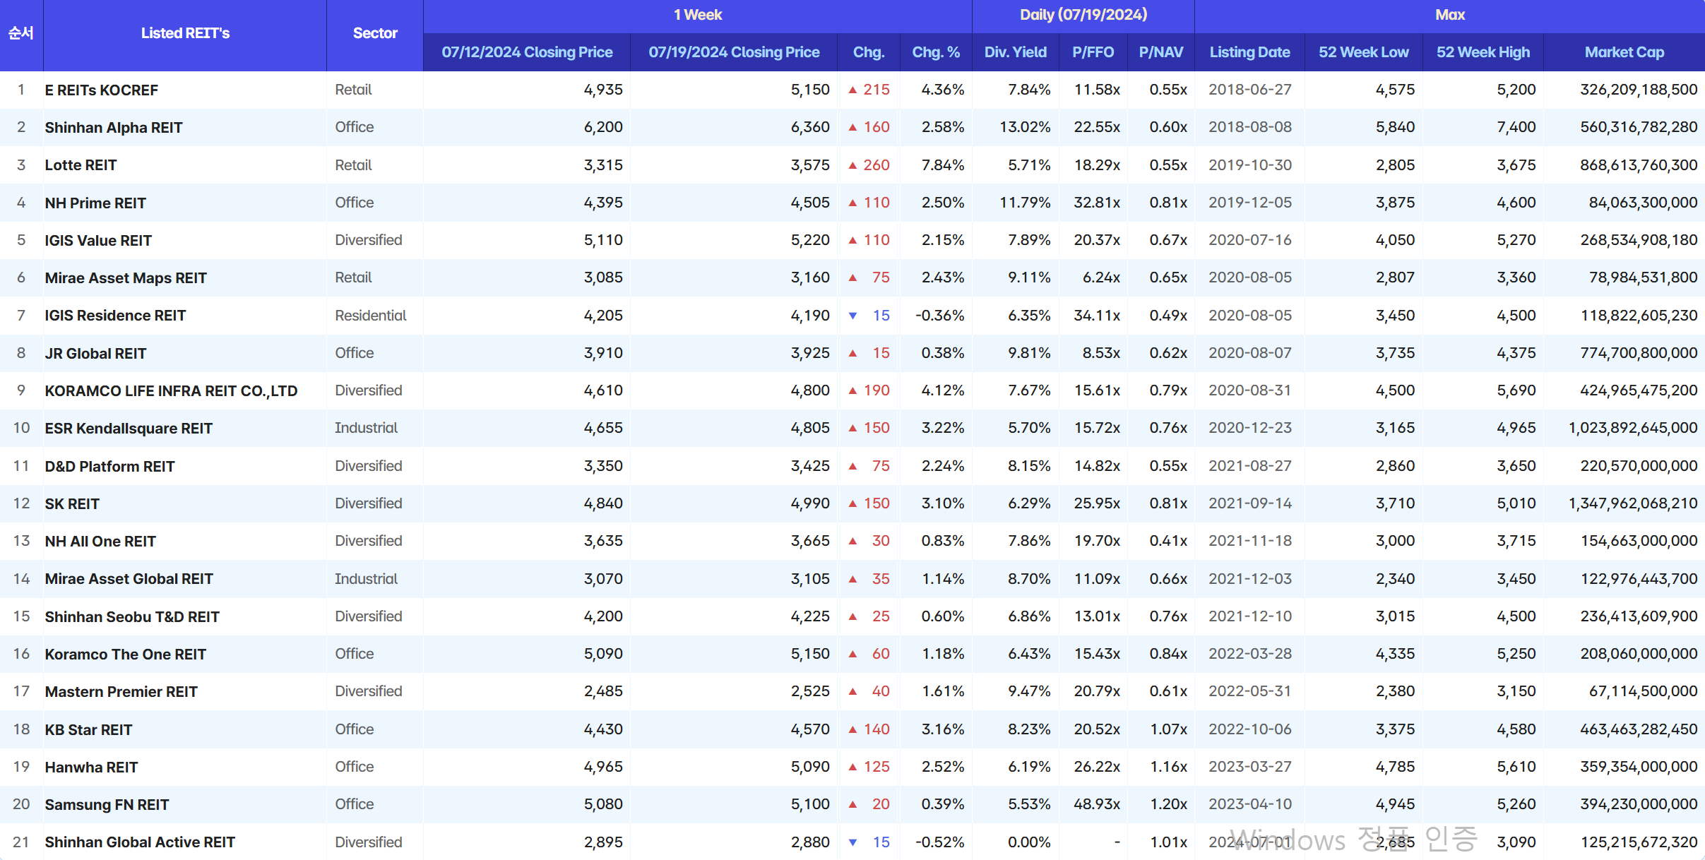1705x860 pixels.
Task: Click the Max group header
Action: [1449, 15]
